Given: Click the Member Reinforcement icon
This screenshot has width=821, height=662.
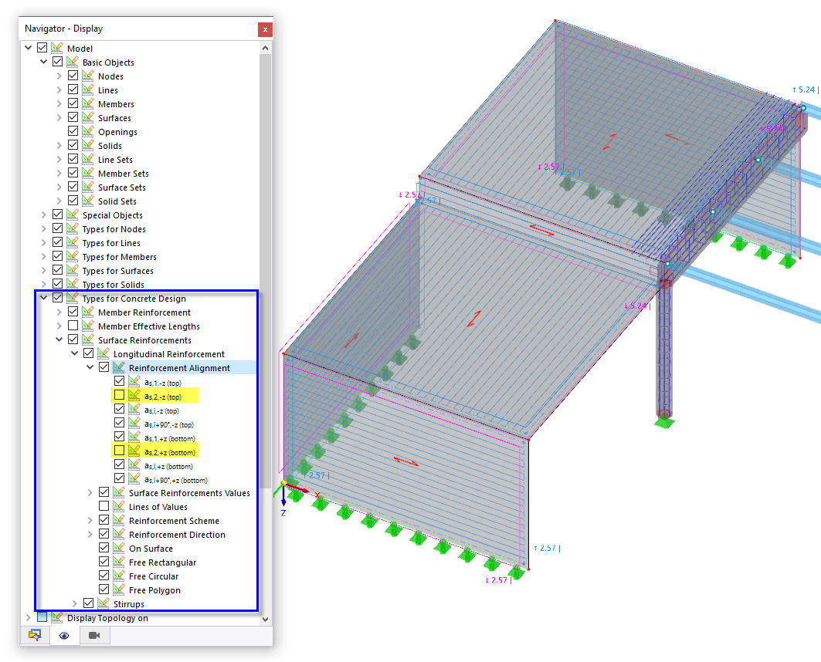Looking at the screenshot, I should pos(88,312).
